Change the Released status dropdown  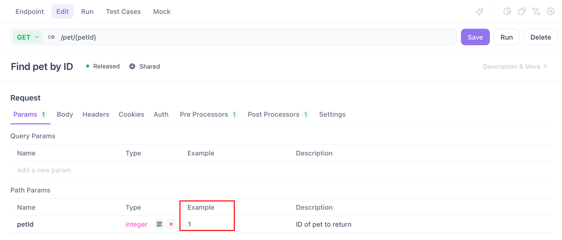pyautogui.click(x=103, y=67)
